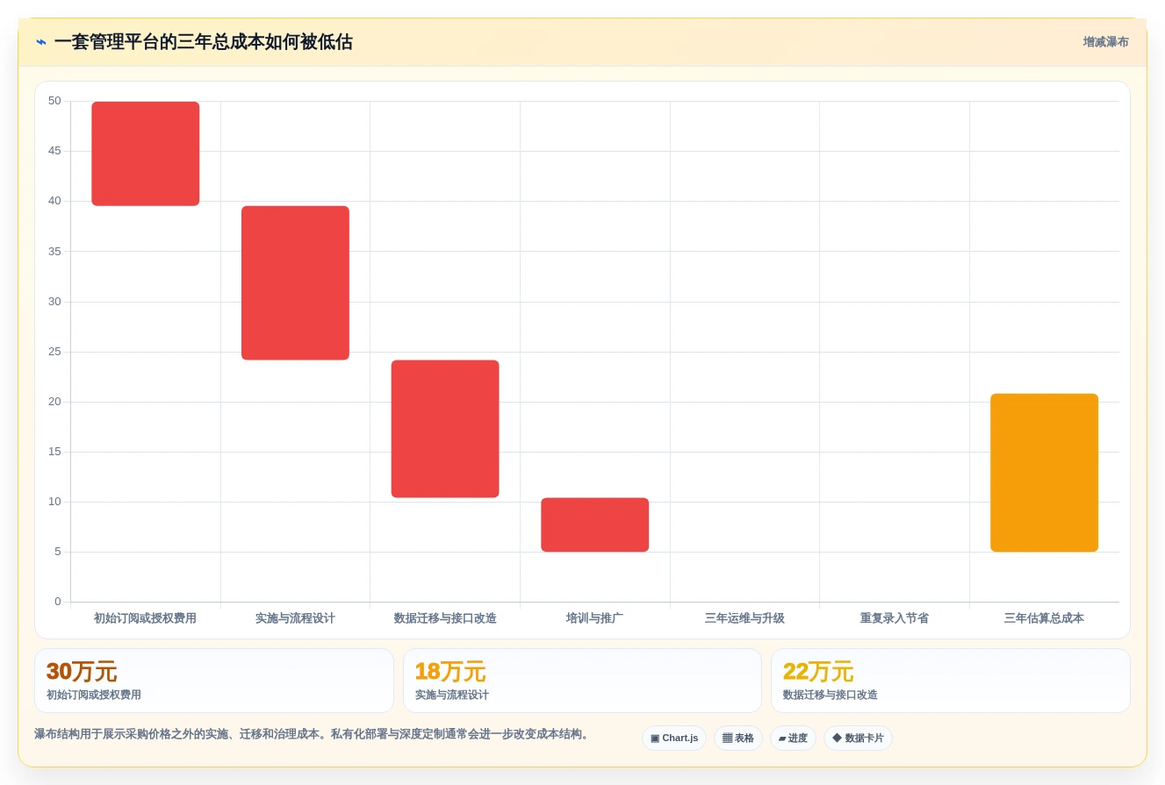Click the chart title 一套管理平台的三年总成本如何被低估
Viewport: 1165px width, 785px height.
(204, 42)
